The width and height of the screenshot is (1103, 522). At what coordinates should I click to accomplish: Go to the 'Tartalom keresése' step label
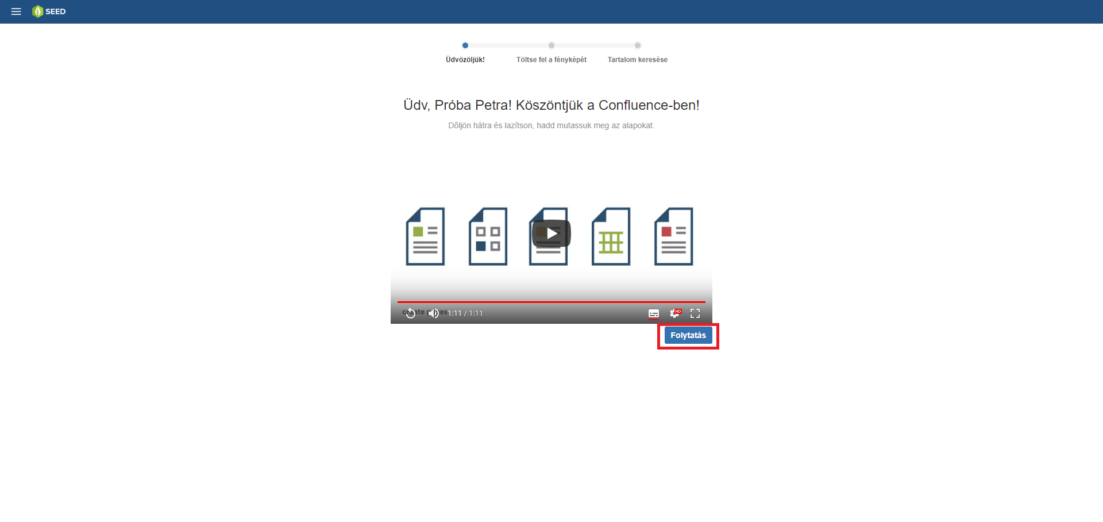pos(638,60)
